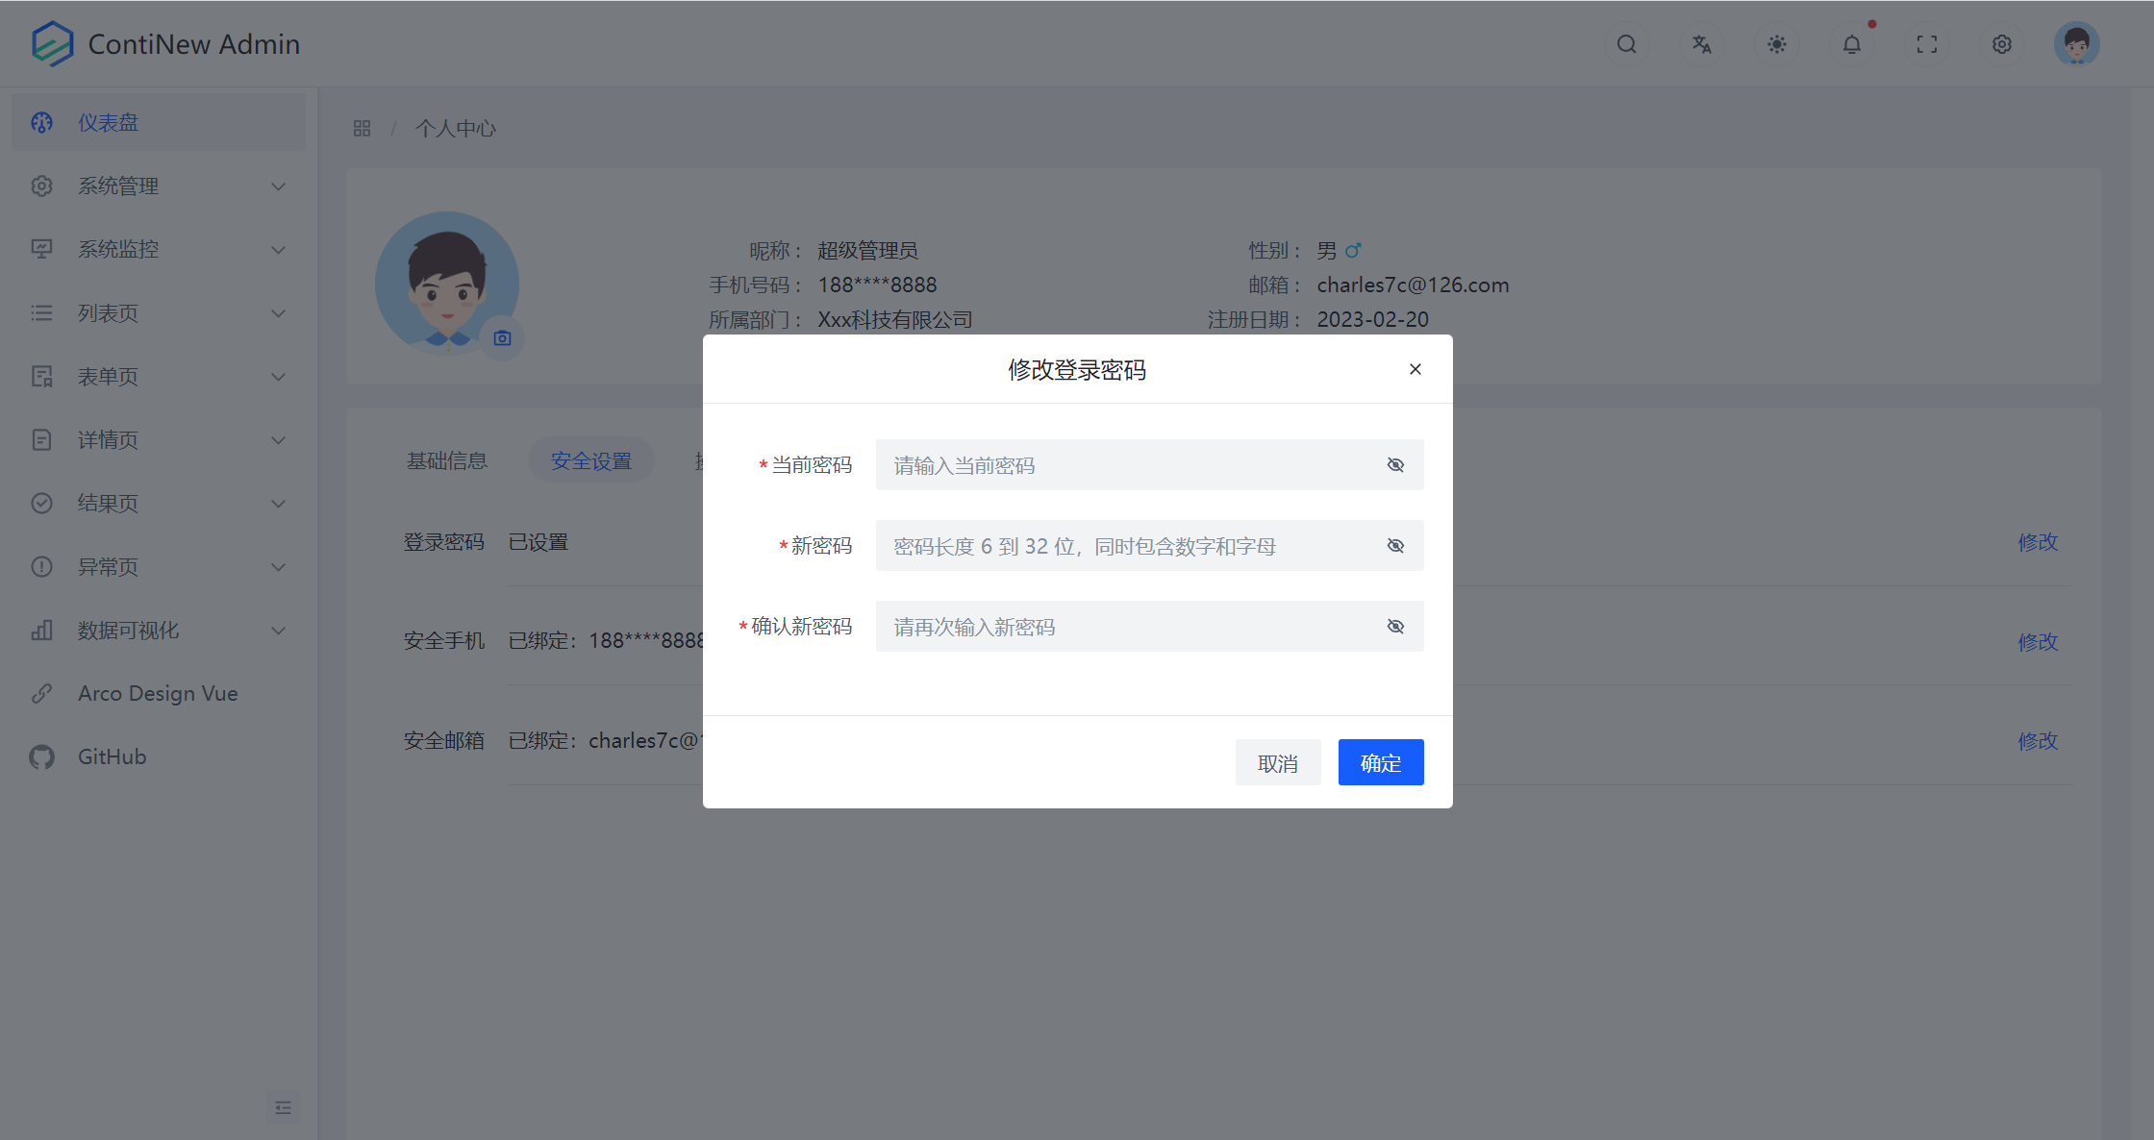
Task: Click the Arco Design Vue link icon
Action: point(41,693)
